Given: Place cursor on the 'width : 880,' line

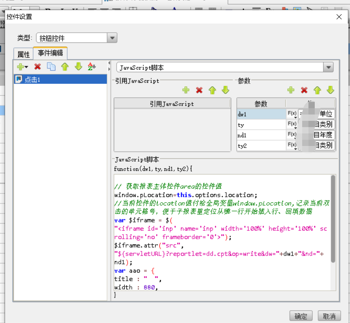Looking at the screenshot, I should (x=136, y=287).
